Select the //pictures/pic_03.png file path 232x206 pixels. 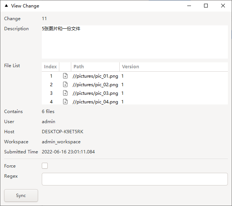coord(95,93)
